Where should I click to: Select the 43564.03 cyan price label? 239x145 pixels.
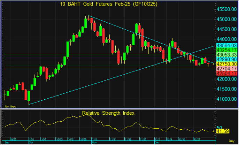pyautogui.click(x=227, y=45)
